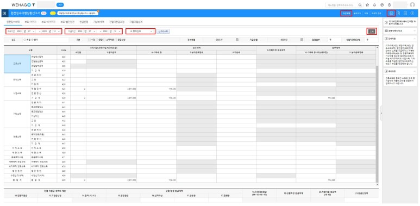This screenshot has height=206, width=420.
Task: Switch to the 환급신청 tab
Action: (x=84, y=21)
